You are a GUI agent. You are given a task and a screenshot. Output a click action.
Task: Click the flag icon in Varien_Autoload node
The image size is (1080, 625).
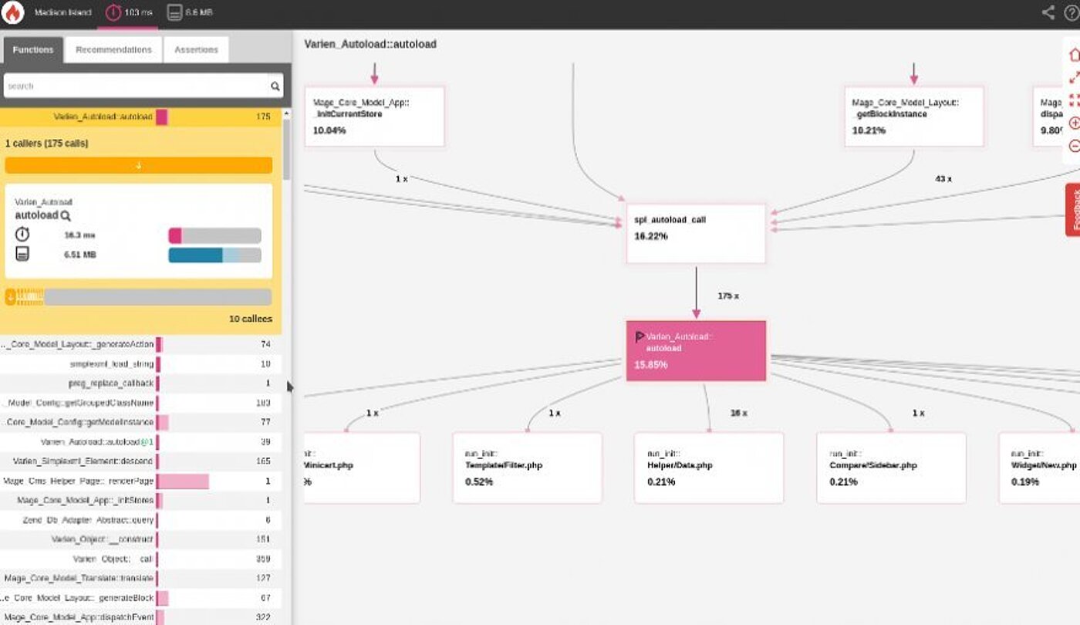point(640,337)
